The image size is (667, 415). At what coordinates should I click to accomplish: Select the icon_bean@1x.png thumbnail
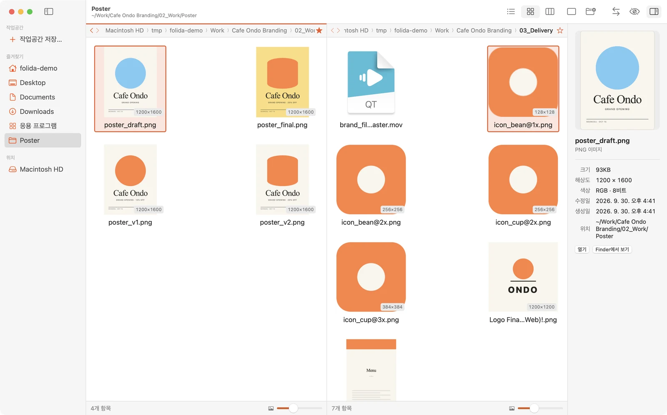click(523, 82)
